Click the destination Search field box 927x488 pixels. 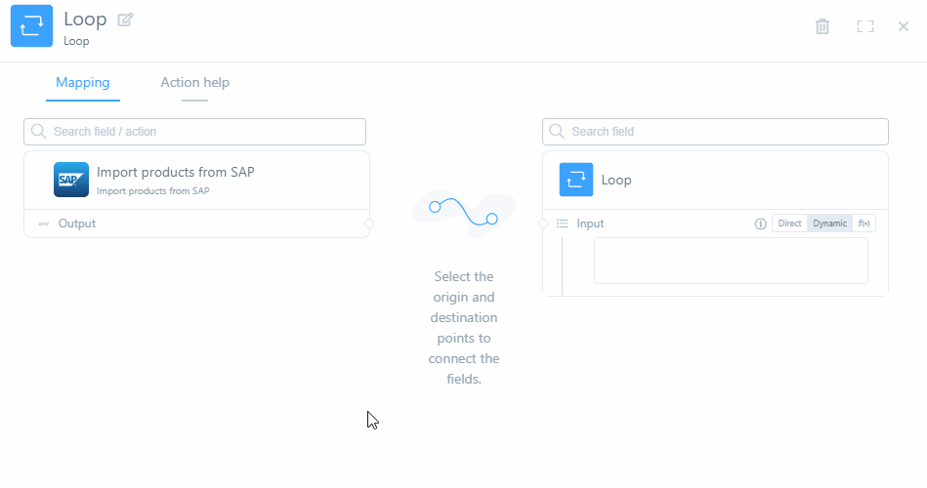[715, 132]
